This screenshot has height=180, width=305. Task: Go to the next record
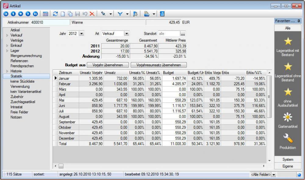[28, 14]
